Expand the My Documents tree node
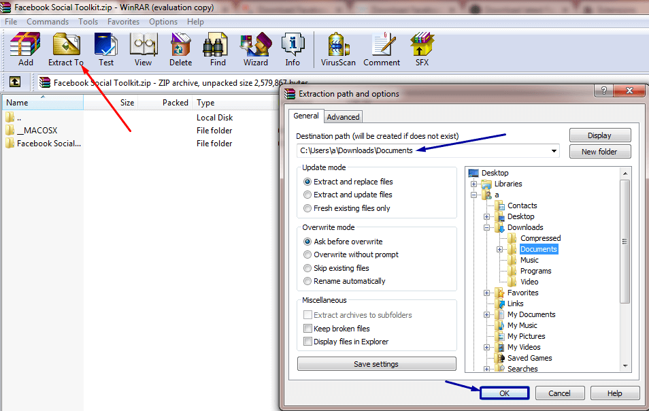The height and width of the screenshot is (411, 649). tap(487, 314)
